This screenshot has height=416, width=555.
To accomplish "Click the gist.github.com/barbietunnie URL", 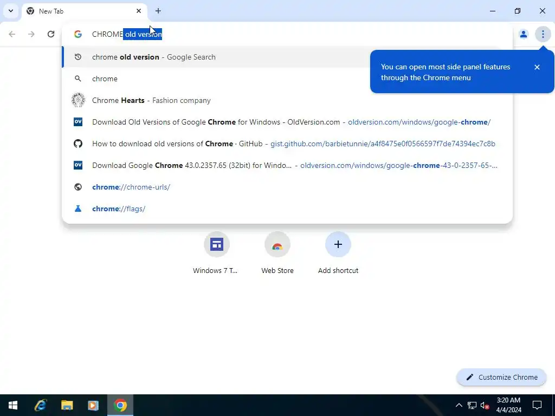I will click(x=383, y=144).
